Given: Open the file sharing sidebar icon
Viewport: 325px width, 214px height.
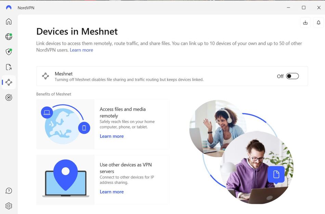Looking at the screenshot, I should pyautogui.click(x=9, y=67).
